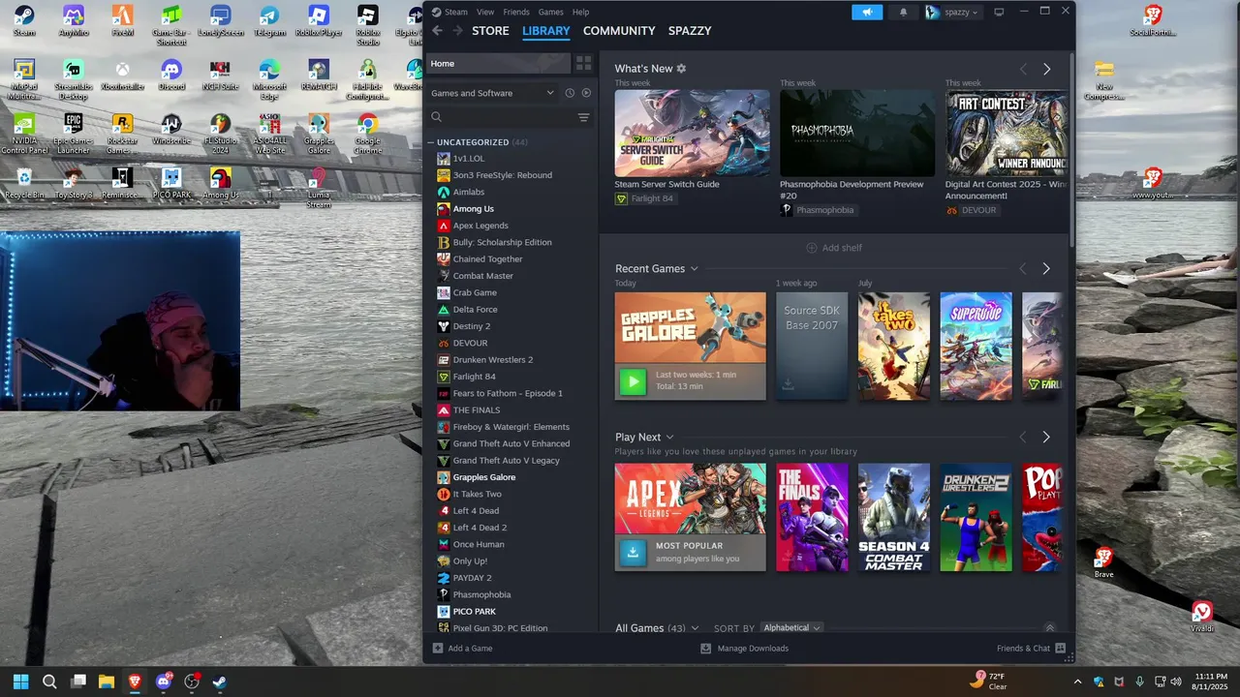
Task: Switch to the STORE tab
Action: pos(490,31)
